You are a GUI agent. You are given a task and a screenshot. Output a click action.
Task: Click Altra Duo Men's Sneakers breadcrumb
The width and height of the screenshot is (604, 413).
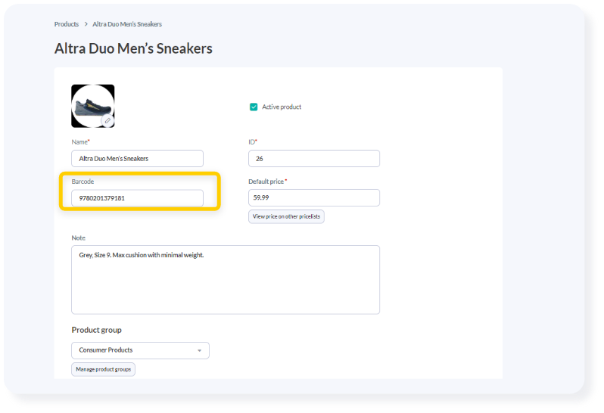tap(127, 24)
